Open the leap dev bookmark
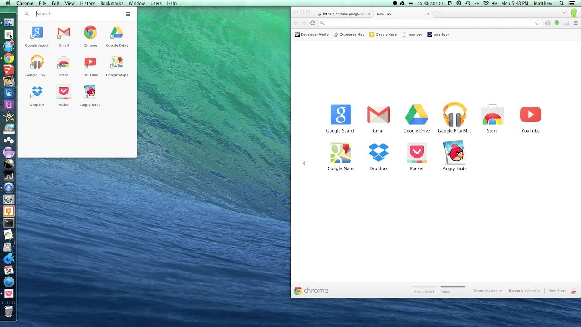Screen dimensions: 581x327 tap(412, 35)
